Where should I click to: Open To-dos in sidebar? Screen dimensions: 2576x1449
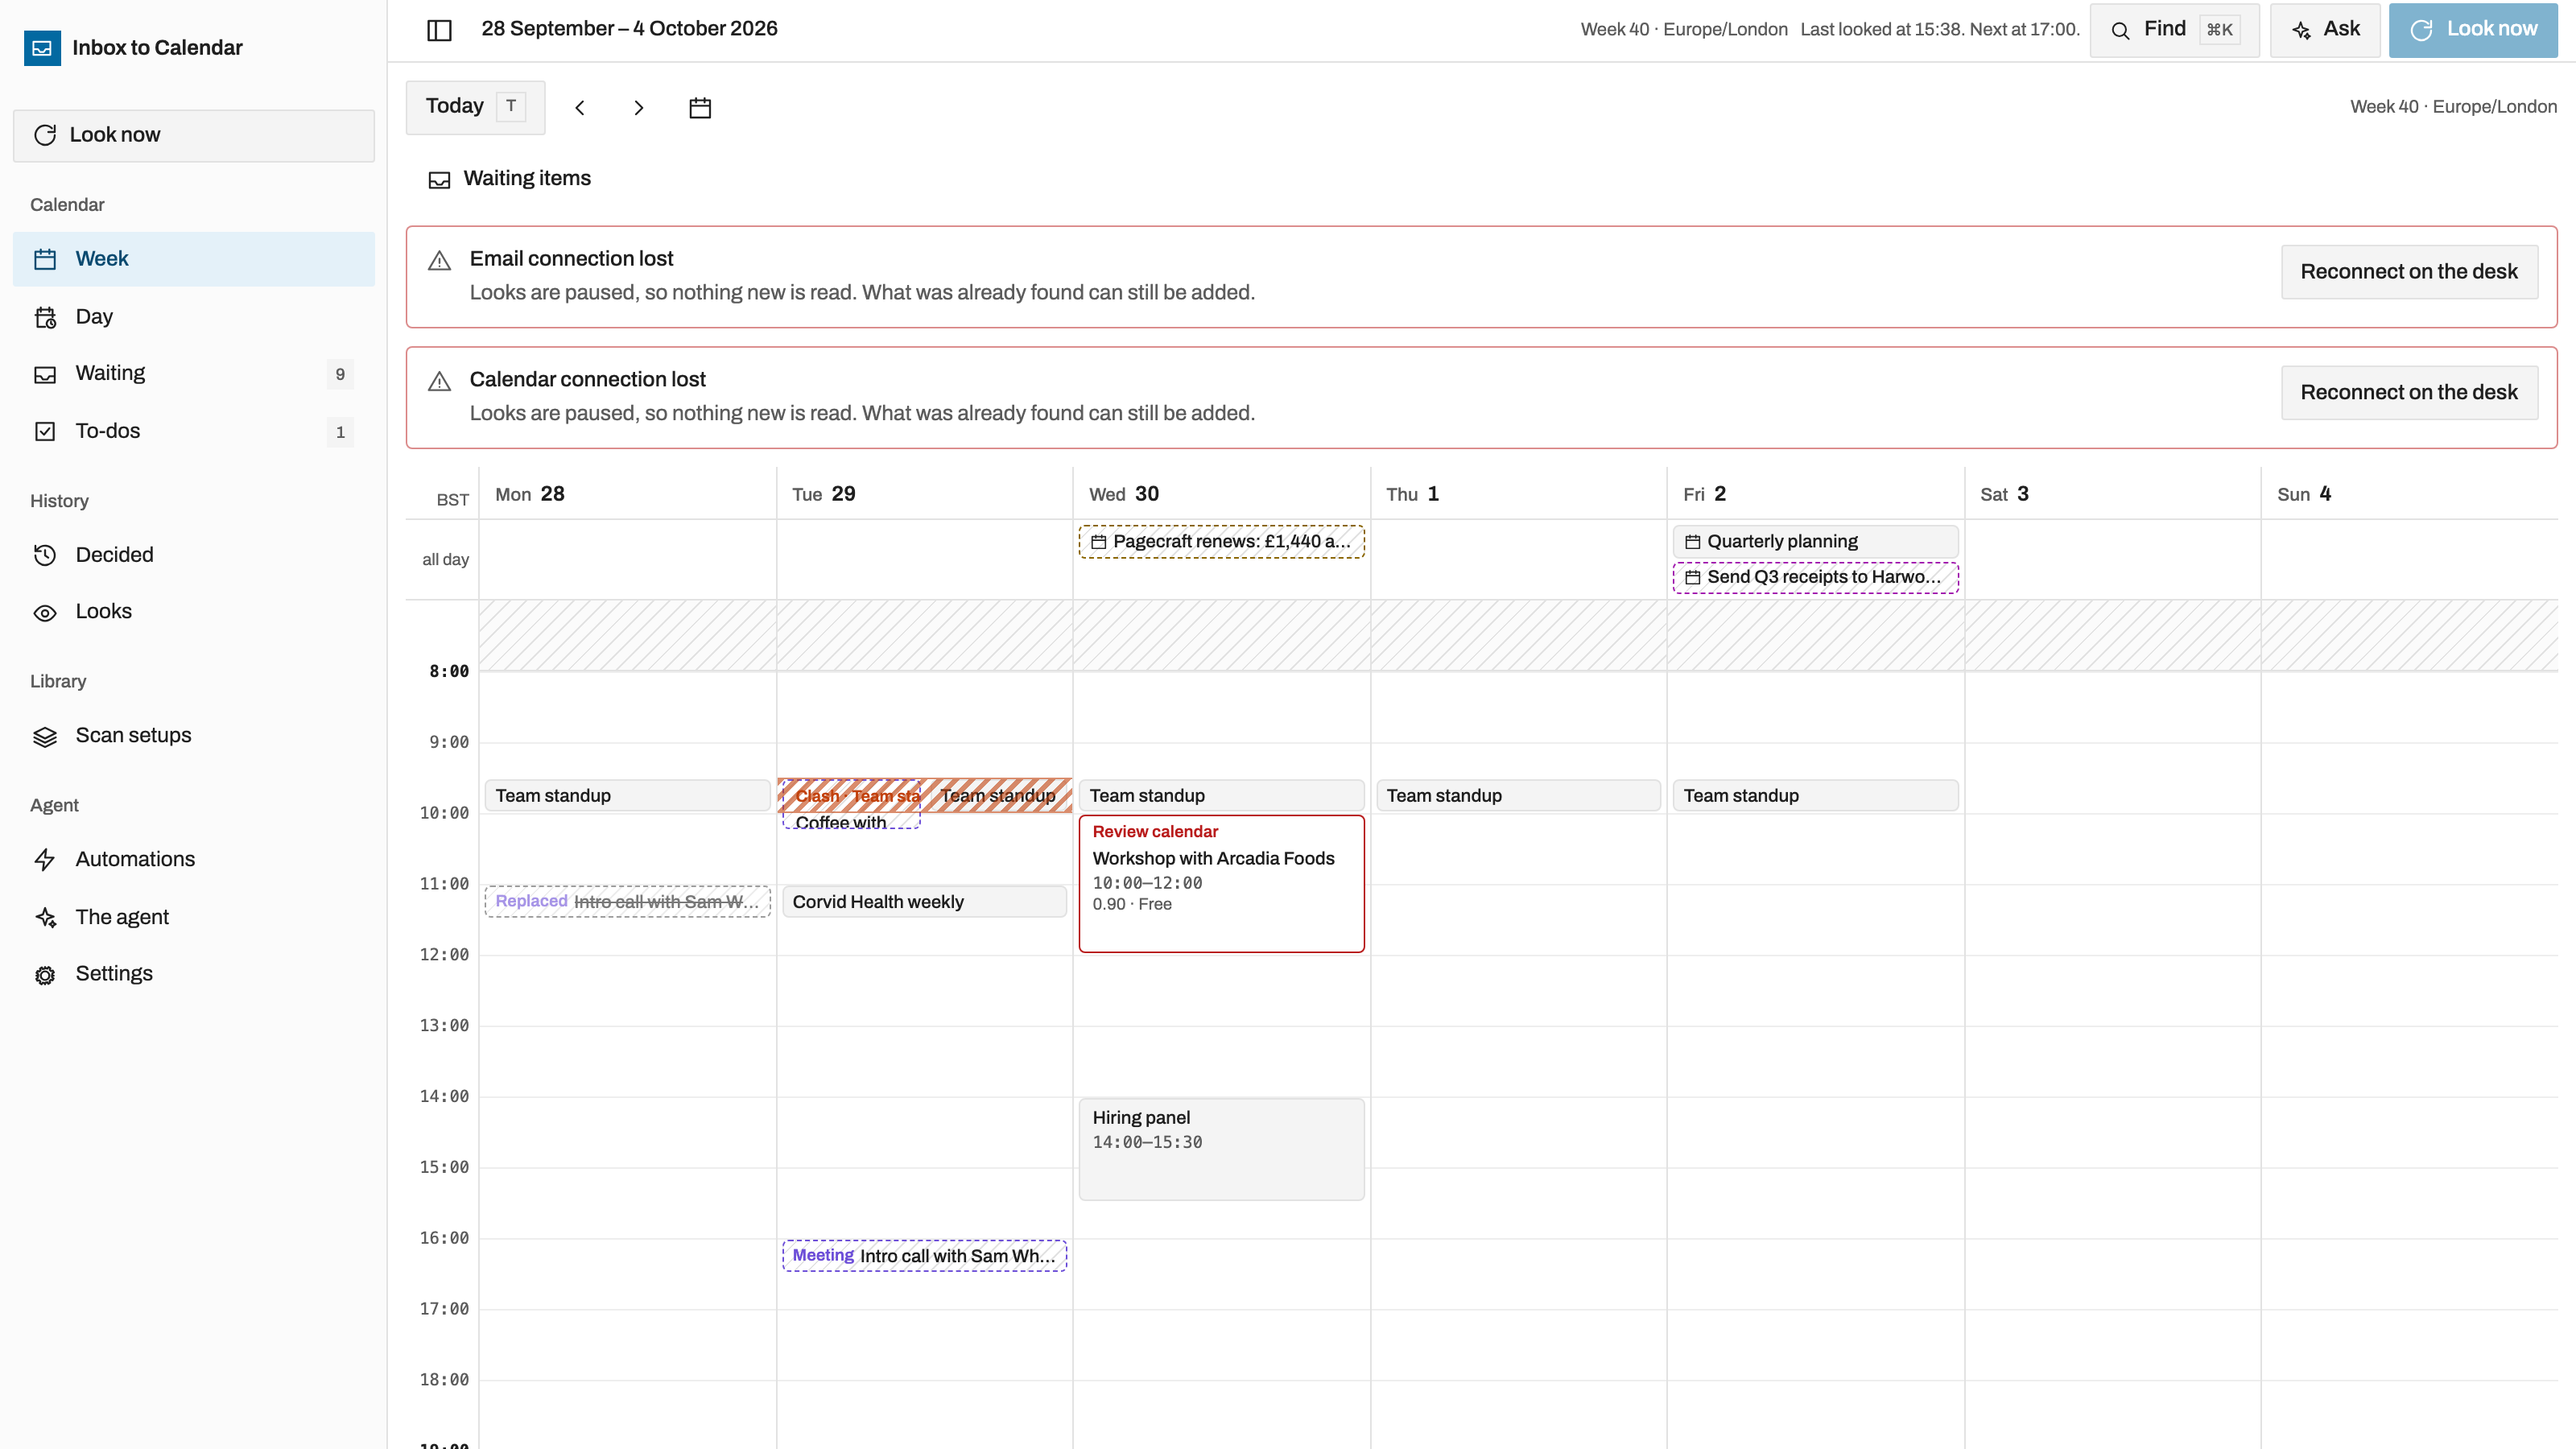pos(194,431)
